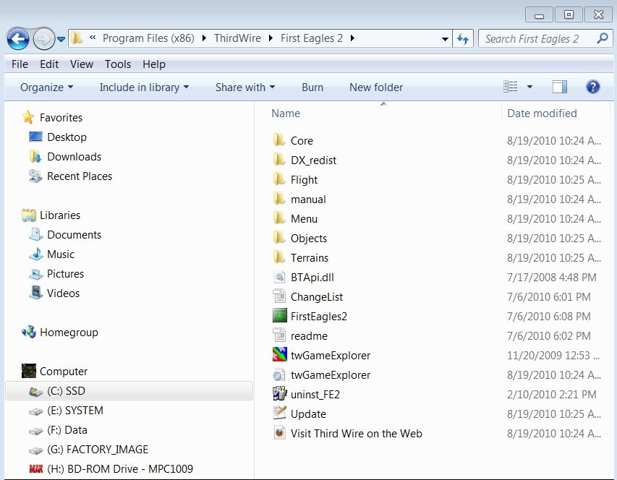Viewport: 617px width, 480px height.
Task: Select Visit Third Wire on the Web shortcut
Action: [x=356, y=433]
